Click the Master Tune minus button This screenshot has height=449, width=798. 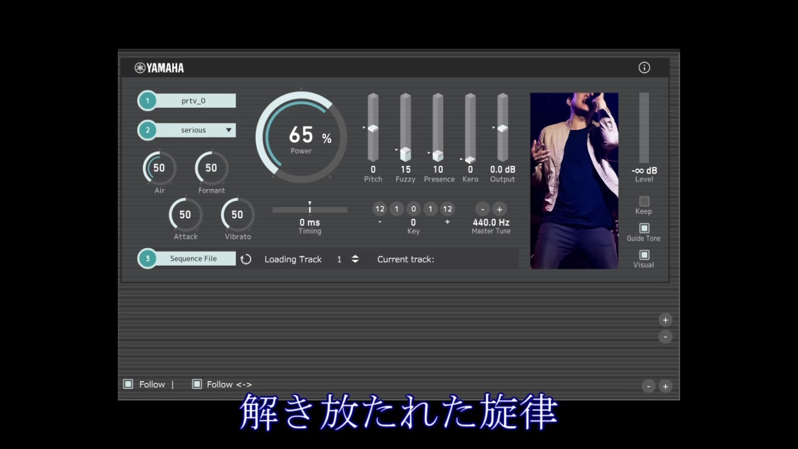point(483,210)
